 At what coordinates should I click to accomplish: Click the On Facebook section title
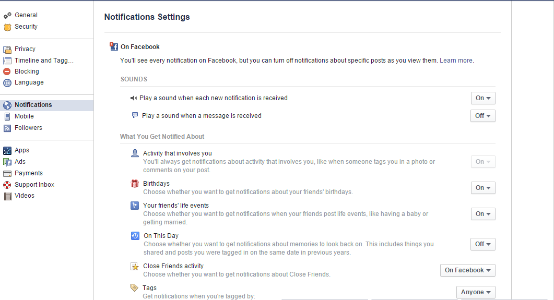point(140,46)
